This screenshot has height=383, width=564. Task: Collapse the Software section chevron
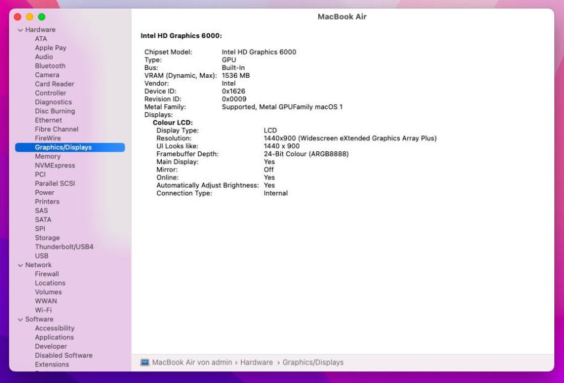pos(20,320)
